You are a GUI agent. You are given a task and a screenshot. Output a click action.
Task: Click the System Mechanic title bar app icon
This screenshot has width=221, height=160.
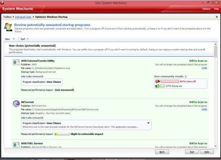[2, 3]
